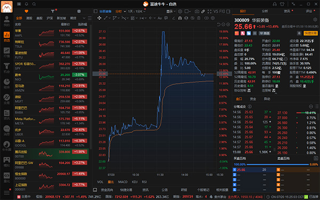The image size is (320, 200).
Task: Switch to the 资金 tab below quote details
Action: [x=253, y=99]
